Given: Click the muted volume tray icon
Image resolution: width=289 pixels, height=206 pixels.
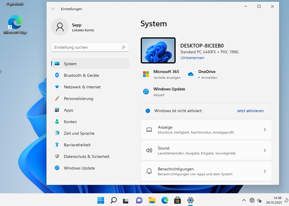Looking at the screenshot, I should pyautogui.click(x=259, y=200).
